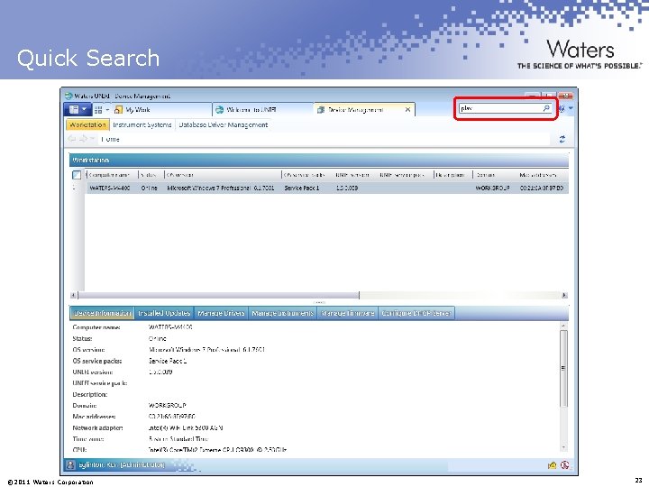Screen dimensions: 649x487
Task: Click the Microsoft Windows 7 Professional cell
Action: [221, 188]
